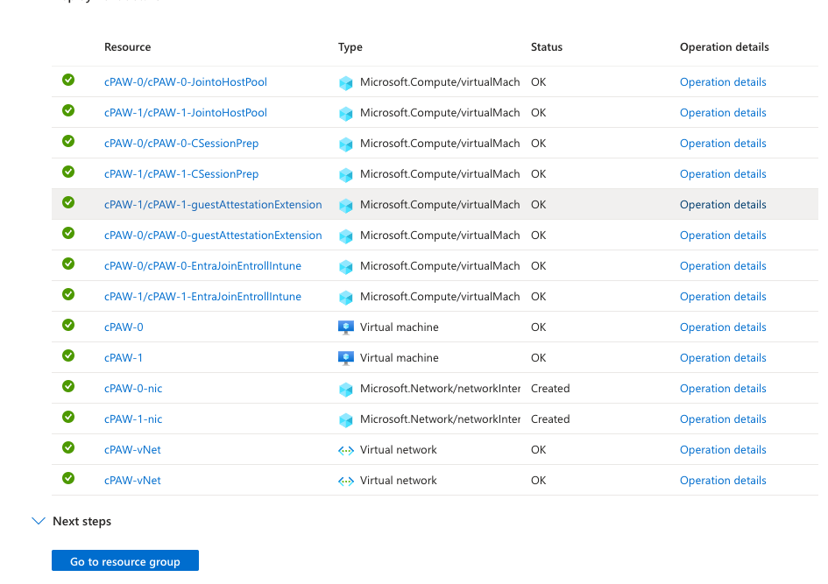The height and width of the screenshot is (584, 828).
Task: Click the green success checkmark for cPAW-0-nic
Action: 68,386
